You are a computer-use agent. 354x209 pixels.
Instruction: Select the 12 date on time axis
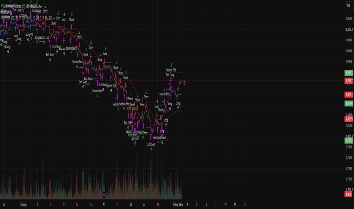(x=245, y=204)
